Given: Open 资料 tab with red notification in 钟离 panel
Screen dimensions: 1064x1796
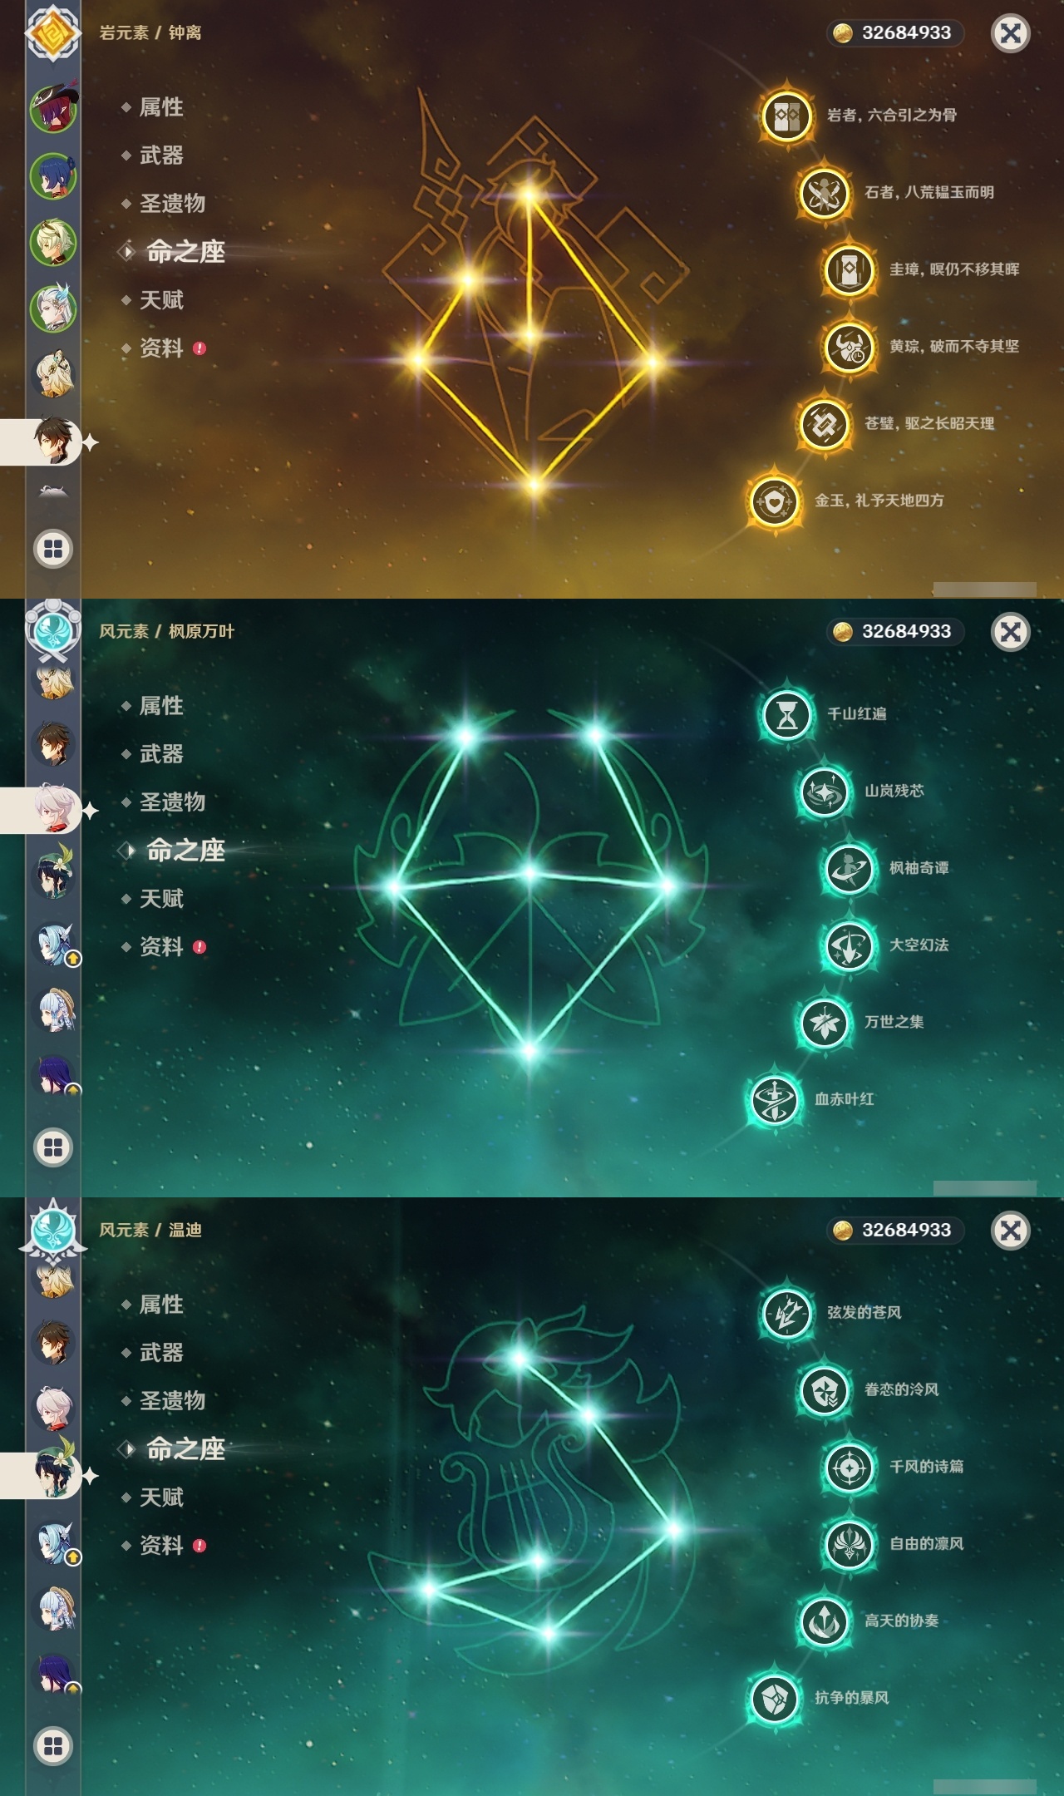Looking at the screenshot, I should [163, 348].
